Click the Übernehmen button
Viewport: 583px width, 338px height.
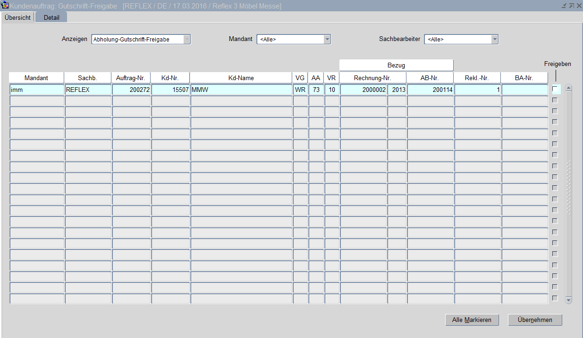535,320
